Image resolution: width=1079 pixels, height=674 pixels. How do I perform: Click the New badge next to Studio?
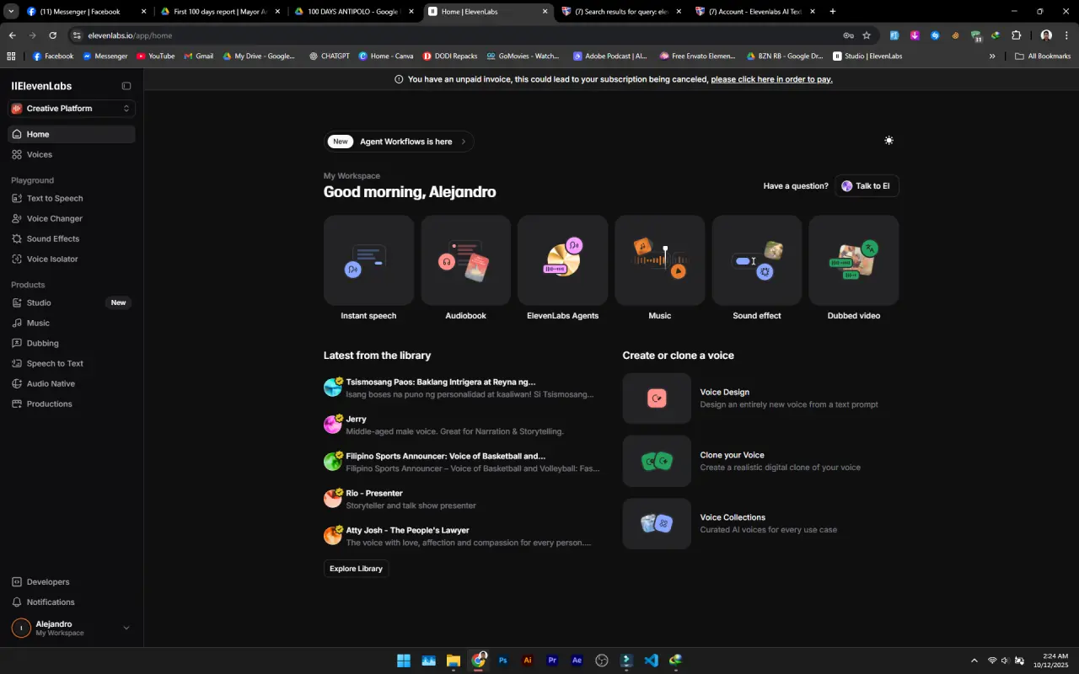(x=118, y=302)
